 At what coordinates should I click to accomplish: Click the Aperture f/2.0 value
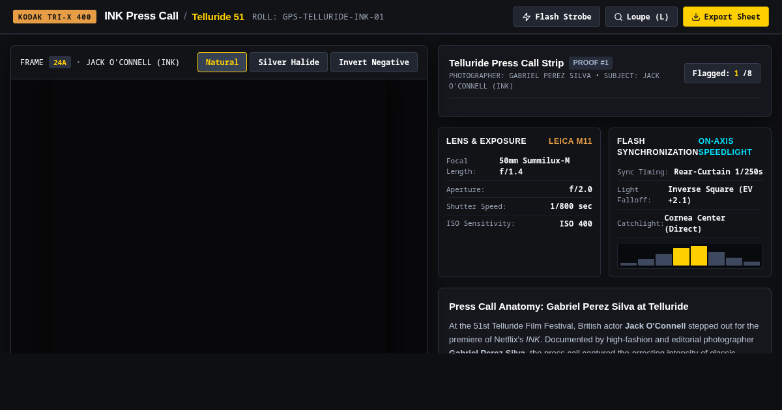581,189
